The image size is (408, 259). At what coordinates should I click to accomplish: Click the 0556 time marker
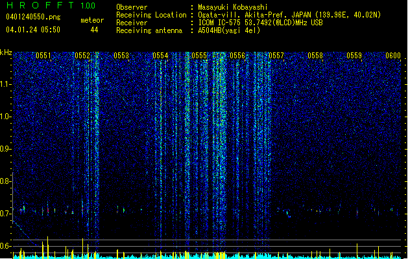click(x=237, y=56)
